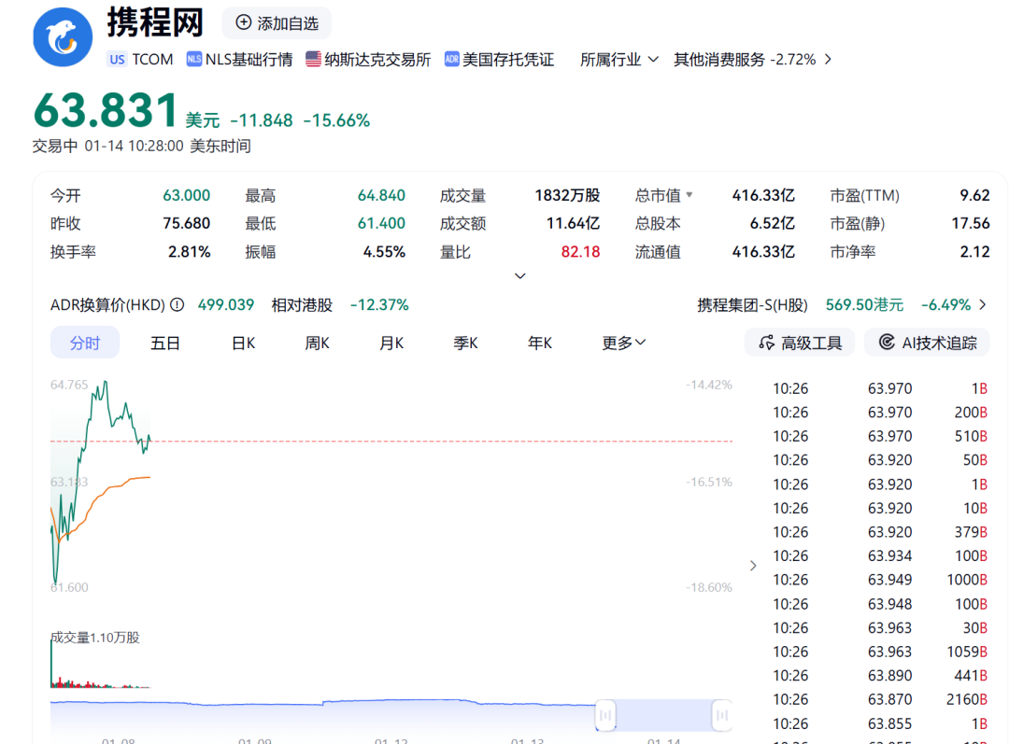Image resolution: width=1009 pixels, height=744 pixels.
Task: Click the ADR price 499.039
Action: 226,305
